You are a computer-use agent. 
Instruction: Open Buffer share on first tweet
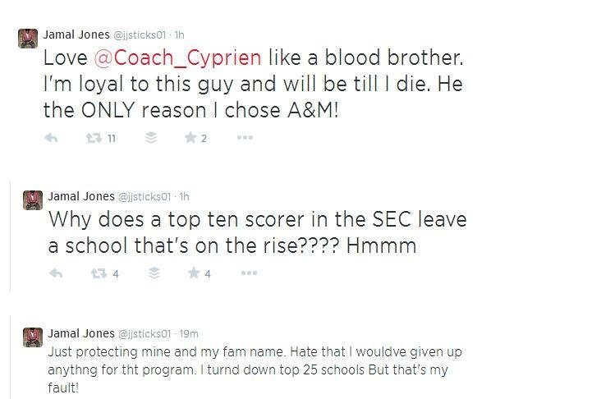click(150, 139)
